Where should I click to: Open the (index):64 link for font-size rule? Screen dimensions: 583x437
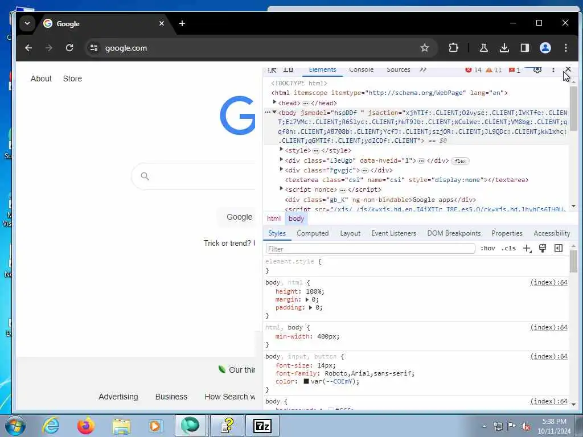549,356
